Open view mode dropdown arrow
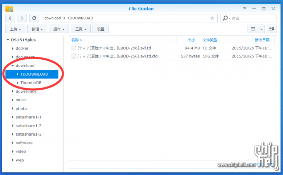The width and height of the screenshot is (283, 175). click(262, 29)
